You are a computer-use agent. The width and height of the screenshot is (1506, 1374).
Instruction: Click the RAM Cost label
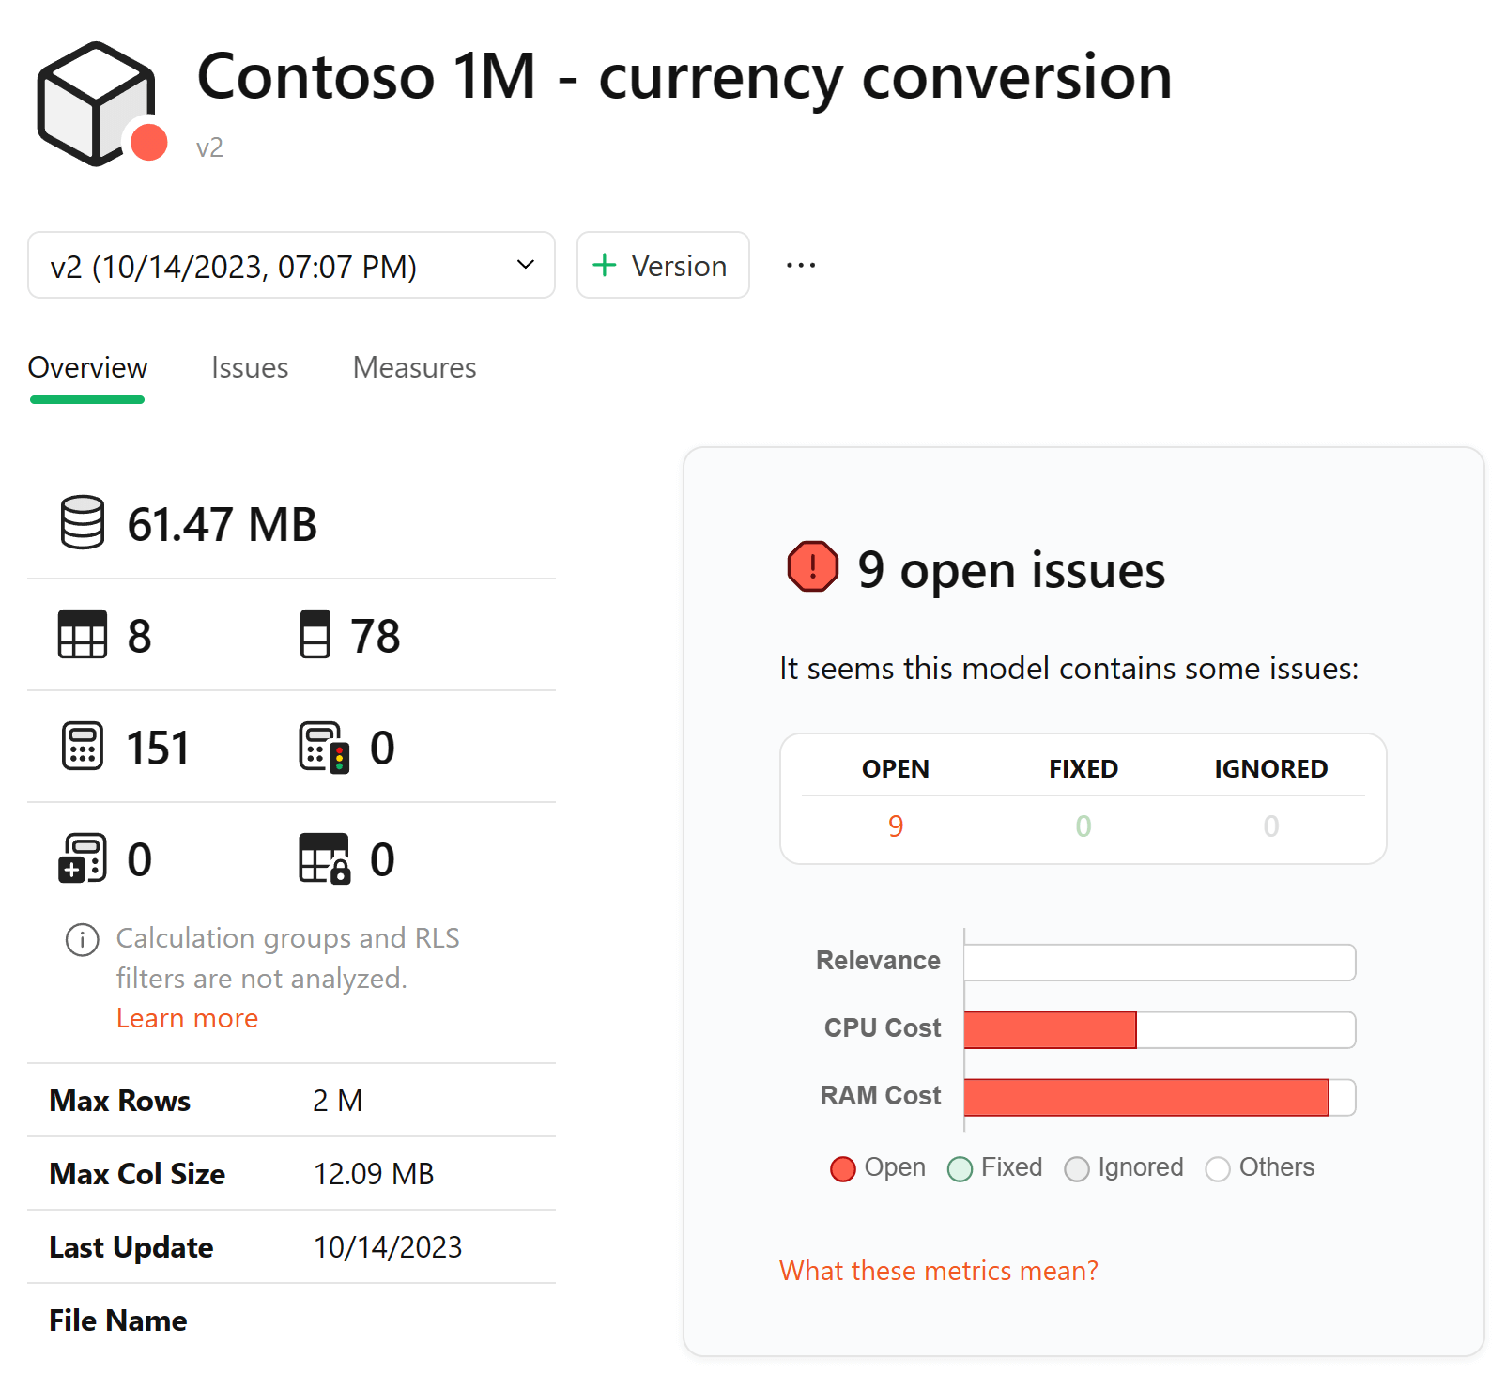coord(881,1096)
